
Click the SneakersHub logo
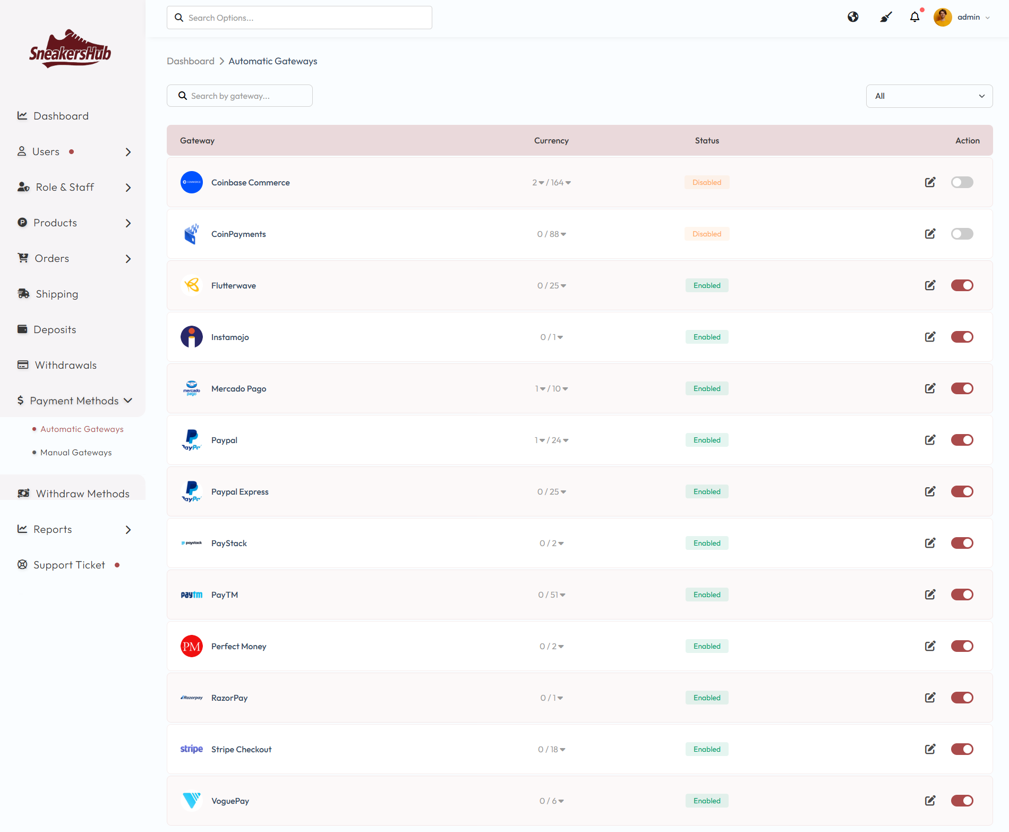point(70,49)
